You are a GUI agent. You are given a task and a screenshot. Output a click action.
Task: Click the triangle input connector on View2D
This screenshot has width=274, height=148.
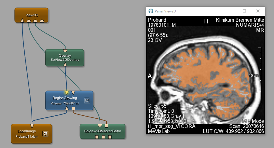[22, 21]
